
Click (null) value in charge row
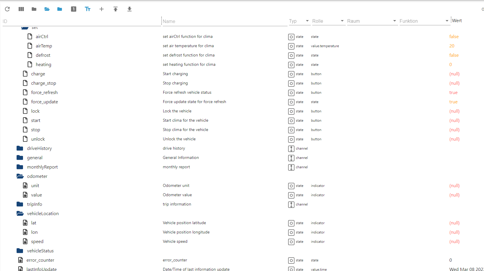pos(455,74)
